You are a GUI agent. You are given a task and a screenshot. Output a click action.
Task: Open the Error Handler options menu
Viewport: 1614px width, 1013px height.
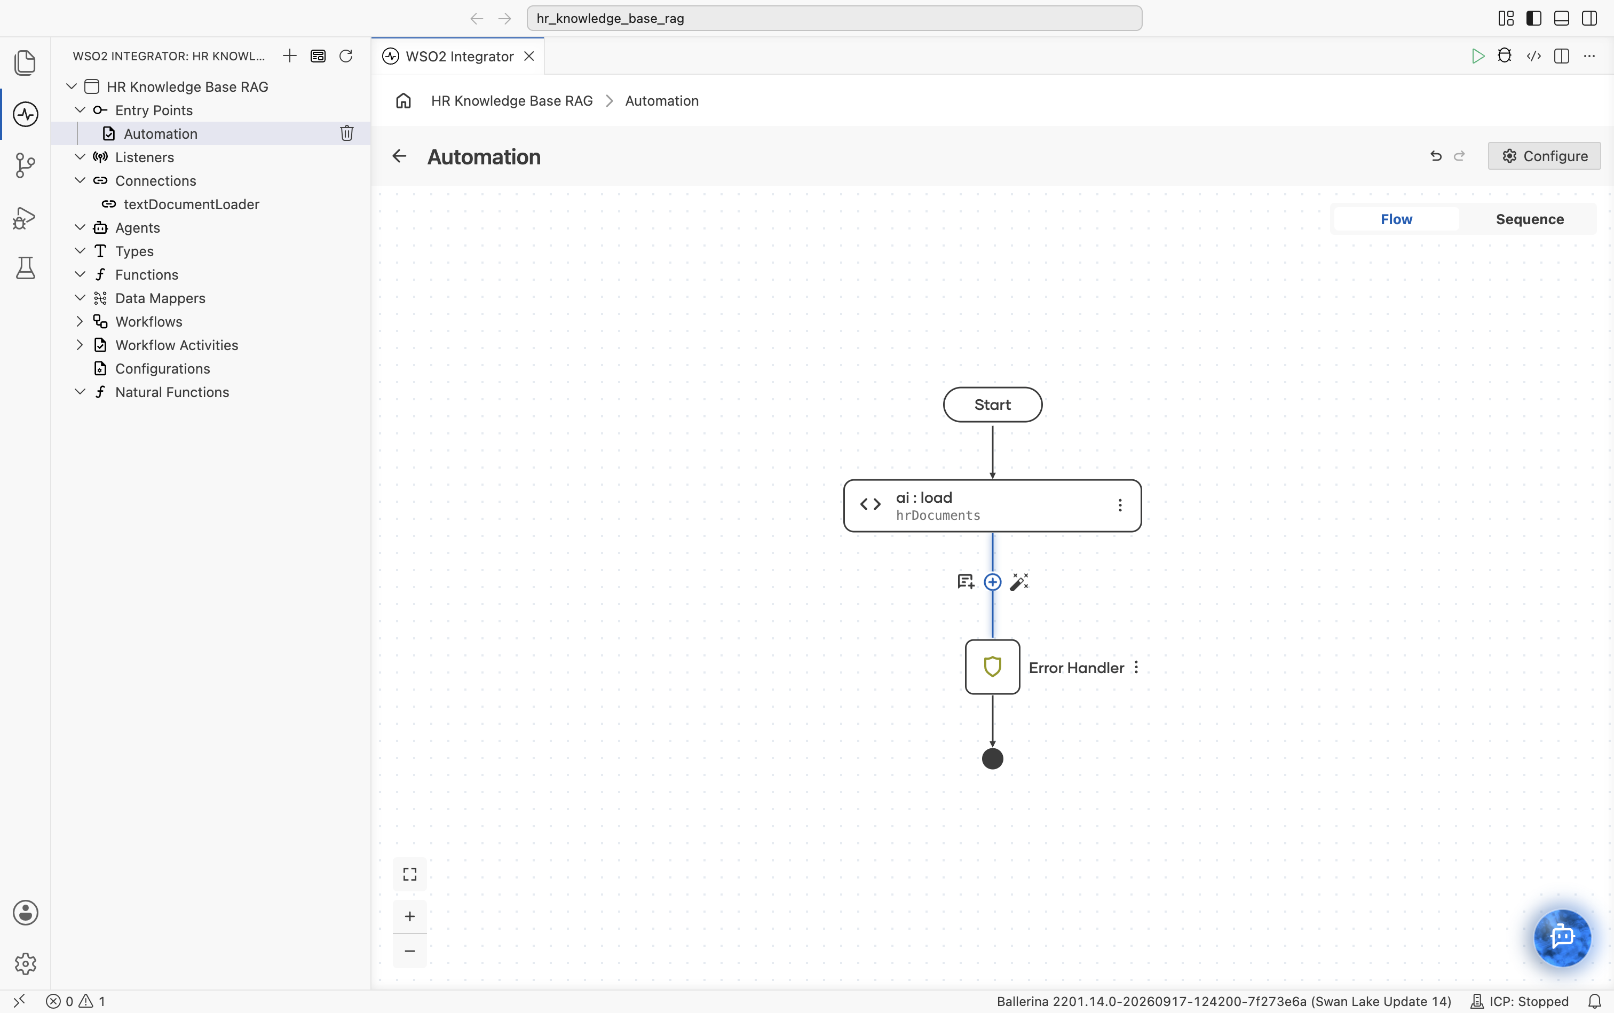tap(1136, 667)
